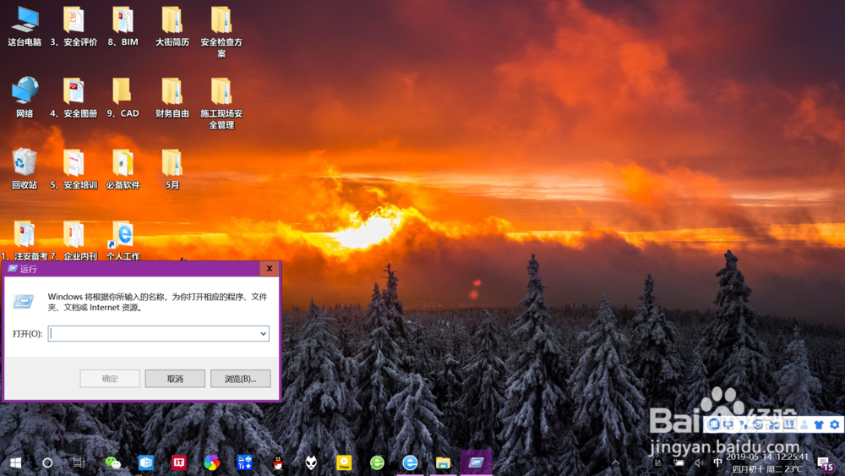The width and height of the screenshot is (845, 476).
Task: Select the 3、安全评价 folder
Action: click(x=74, y=26)
